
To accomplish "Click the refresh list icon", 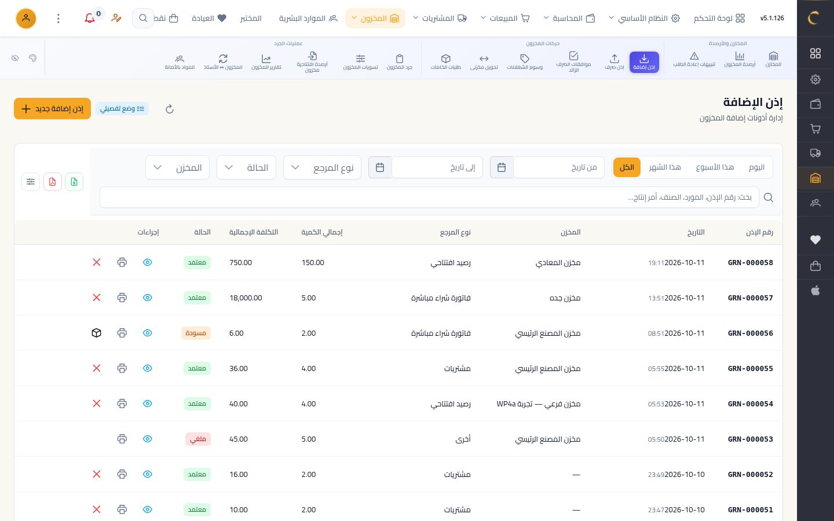I will [170, 109].
